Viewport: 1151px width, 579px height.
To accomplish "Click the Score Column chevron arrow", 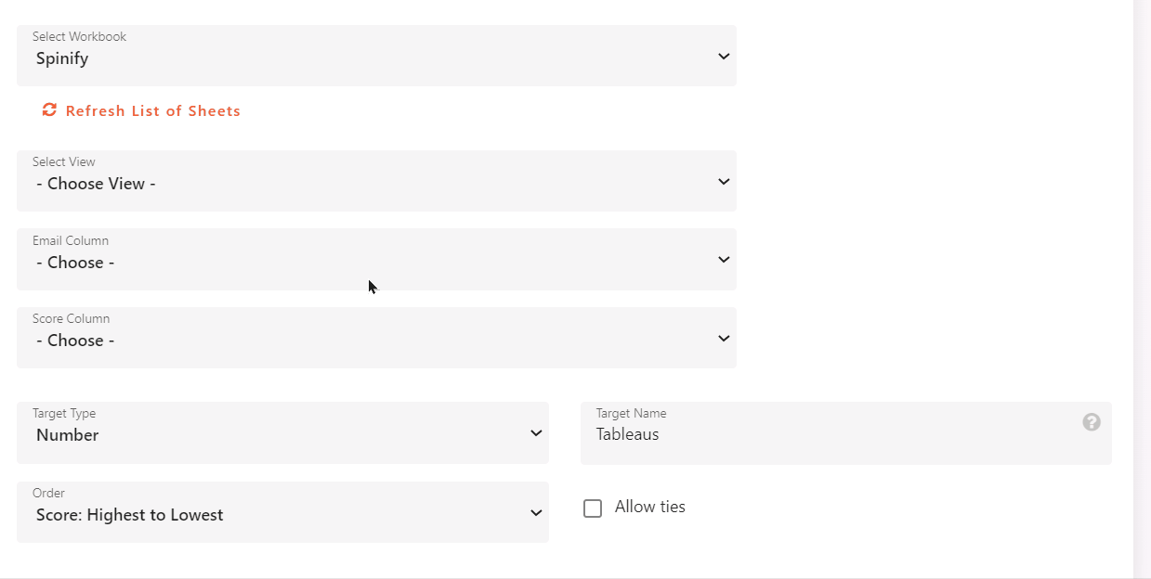I will tap(724, 338).
